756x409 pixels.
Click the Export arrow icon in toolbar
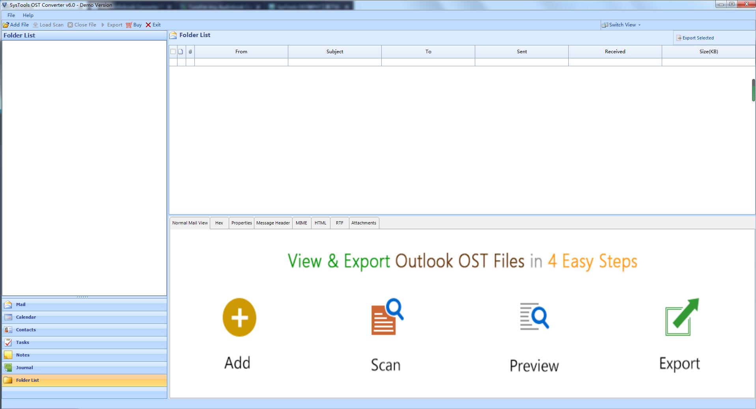pos(103,25)
